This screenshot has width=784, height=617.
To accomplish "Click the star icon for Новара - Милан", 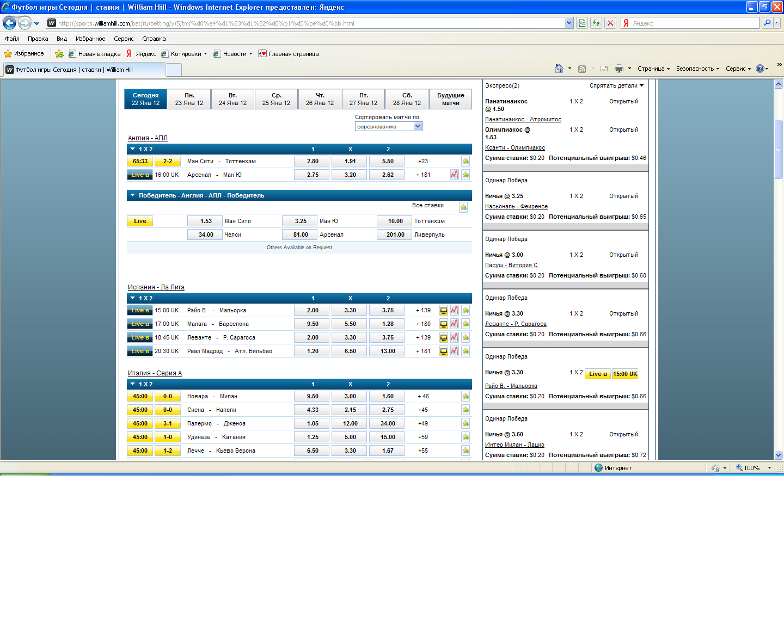I will pos(465,397).
